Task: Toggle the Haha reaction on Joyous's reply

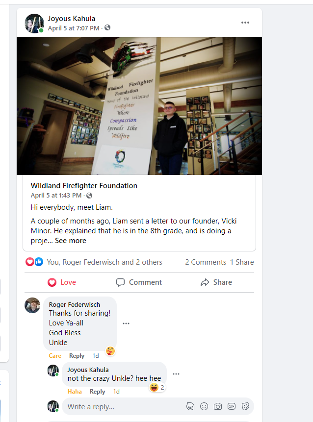Action: pos(75,392)
